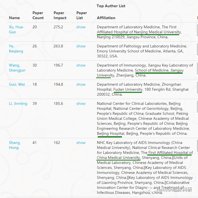198x198 pixels.
Task: Select paper impact value 194.8
Action: coord(58,84)
